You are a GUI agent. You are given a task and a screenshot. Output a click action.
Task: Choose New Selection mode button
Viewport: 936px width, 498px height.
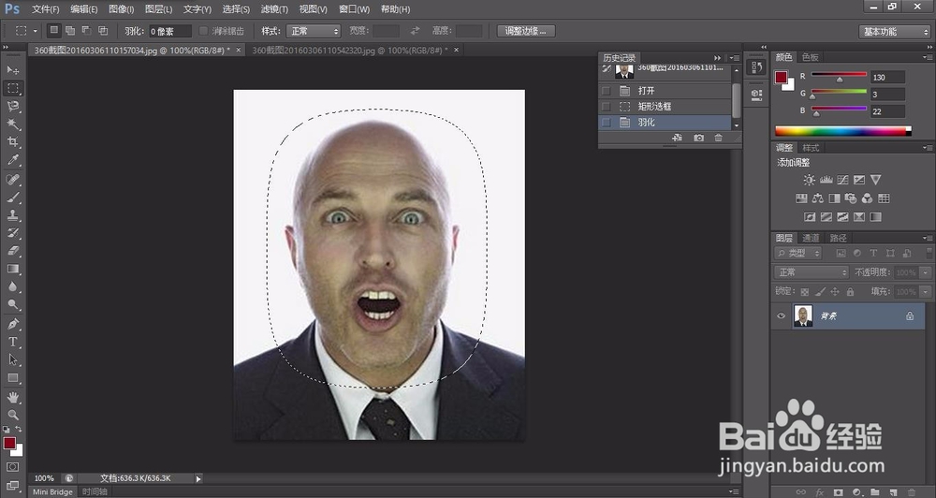53,30
